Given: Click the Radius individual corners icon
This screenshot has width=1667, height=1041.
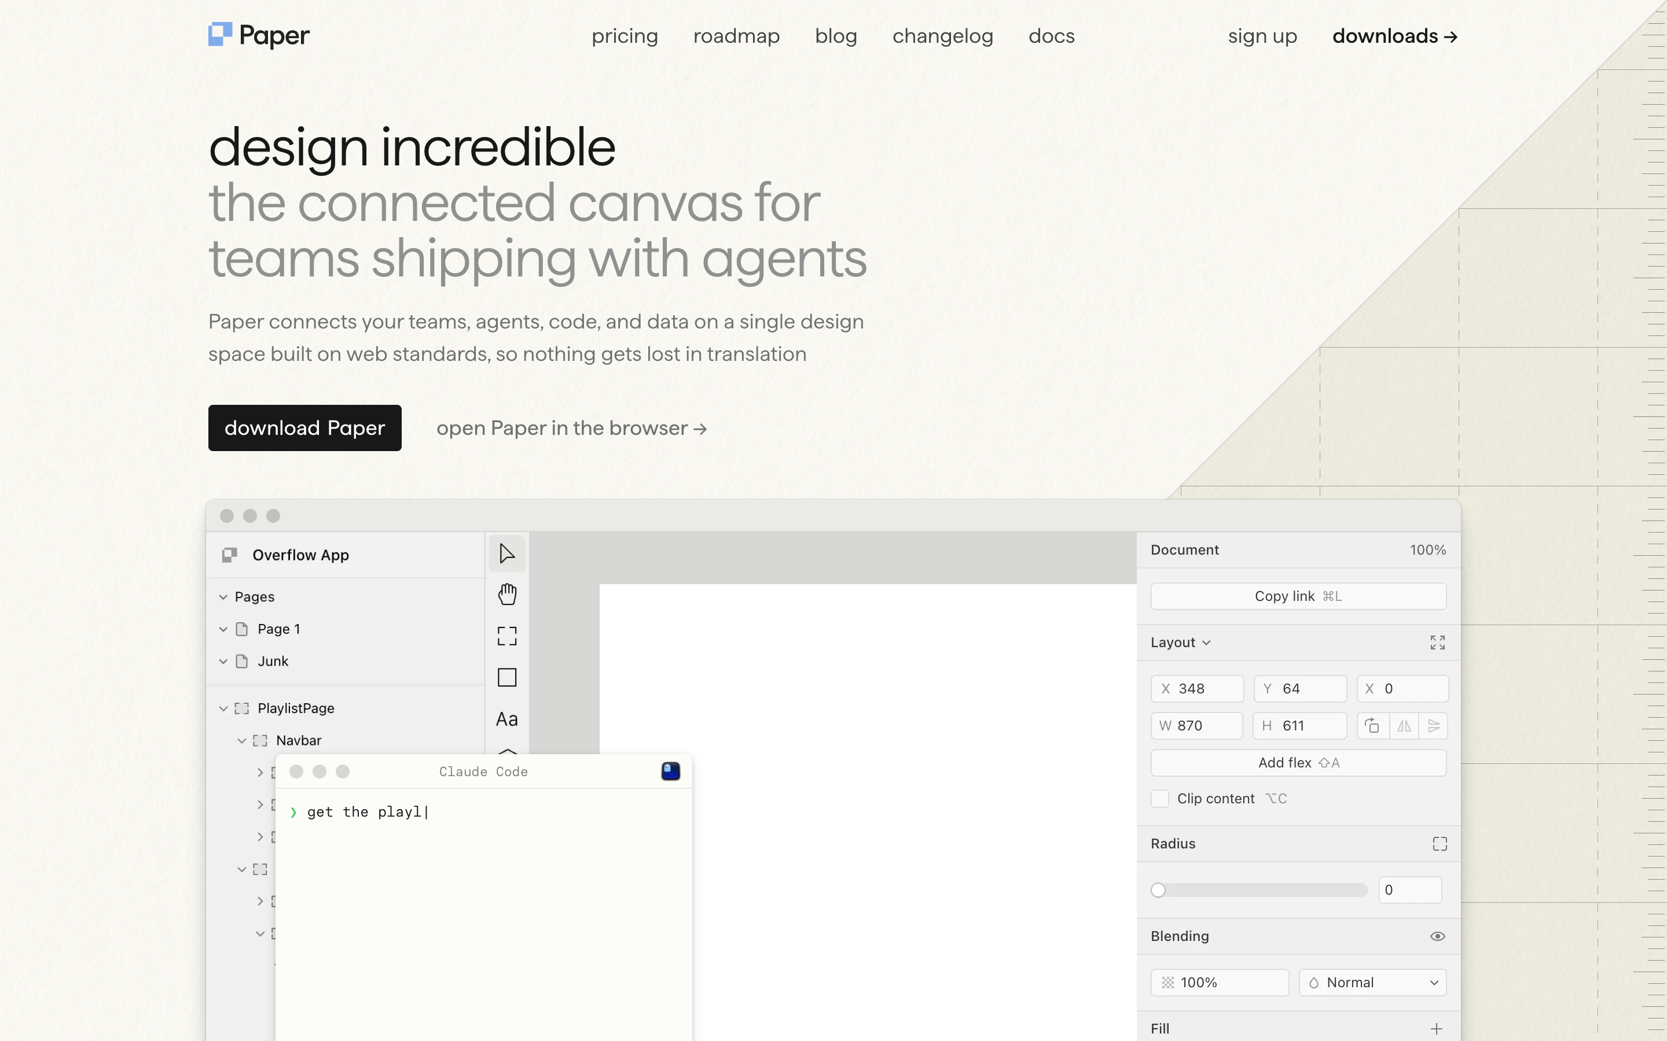Looking at the screenshot, I should [1440, 844].
